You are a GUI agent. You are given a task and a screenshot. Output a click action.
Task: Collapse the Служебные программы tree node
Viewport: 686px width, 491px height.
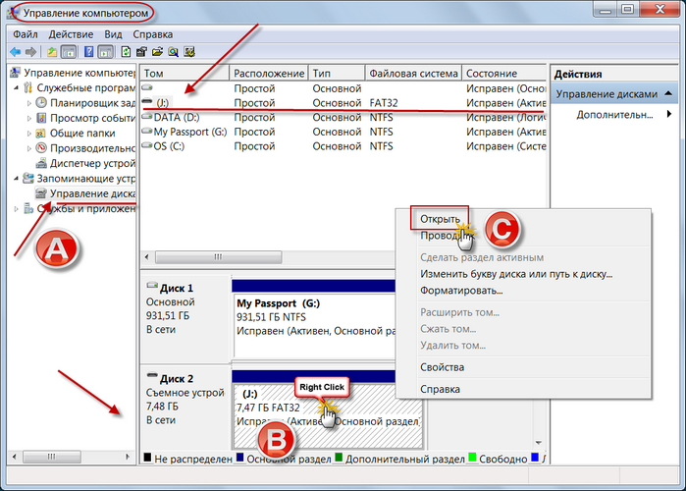[x=16, y=88]
